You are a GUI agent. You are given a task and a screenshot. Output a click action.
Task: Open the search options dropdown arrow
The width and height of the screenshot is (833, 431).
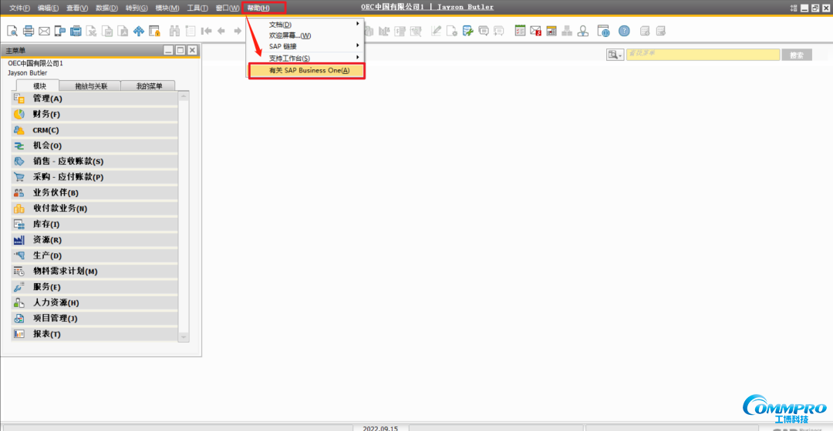[619, 55]
